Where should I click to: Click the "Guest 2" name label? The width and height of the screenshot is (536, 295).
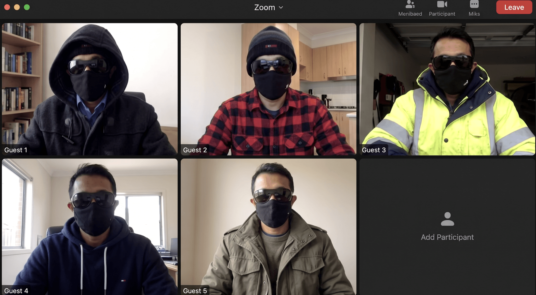195,150
